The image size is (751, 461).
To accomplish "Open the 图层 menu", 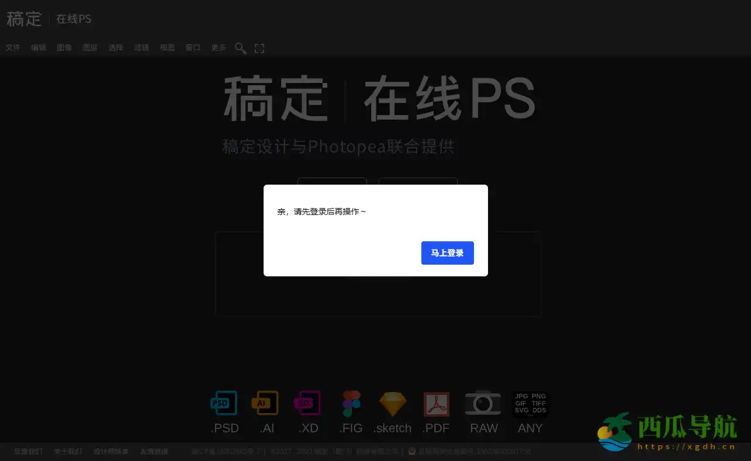I will (90, 47).
